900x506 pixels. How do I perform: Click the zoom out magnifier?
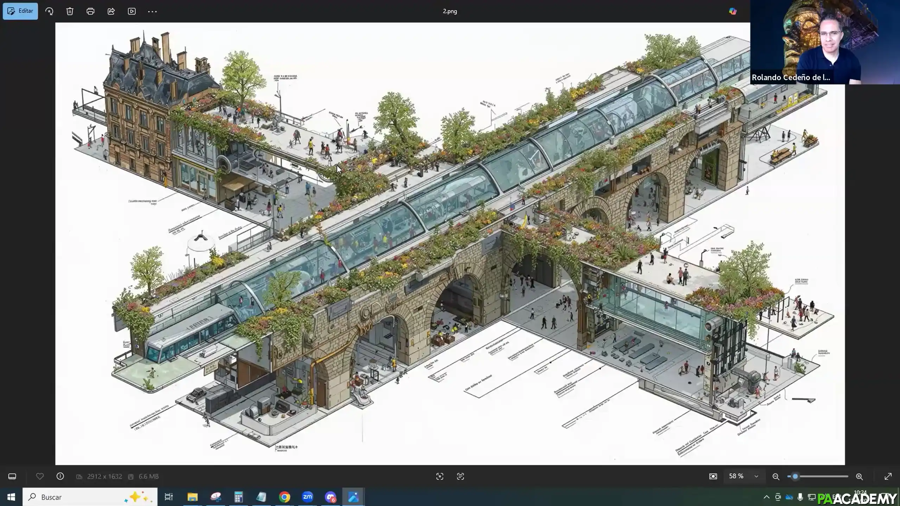[776, 476]
